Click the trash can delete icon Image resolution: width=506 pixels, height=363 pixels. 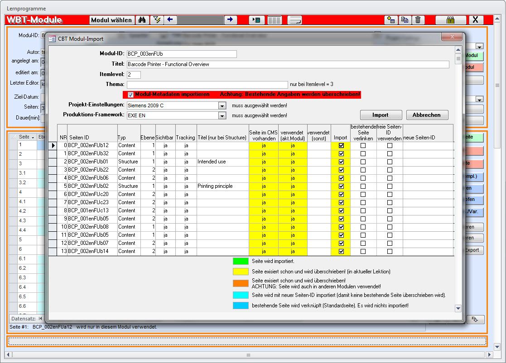418,20
